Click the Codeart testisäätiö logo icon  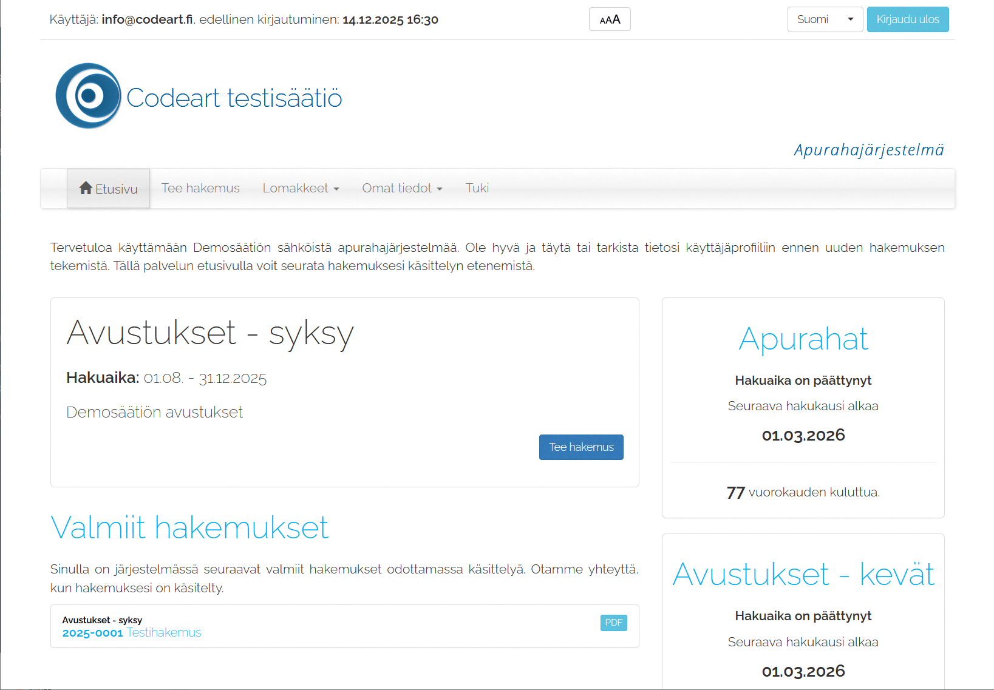[x=89, y=96]
